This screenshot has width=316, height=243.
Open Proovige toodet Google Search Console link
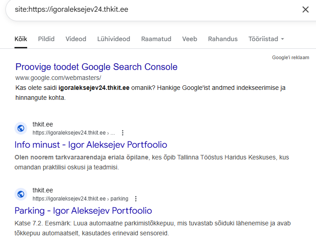96,67
